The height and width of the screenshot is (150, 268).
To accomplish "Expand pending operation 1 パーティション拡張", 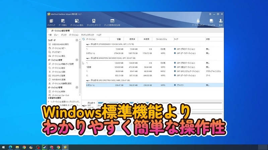I will click(48, 102).
